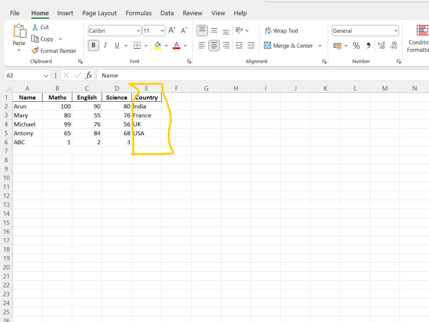Apply Comma Style format

click(369, 46)
